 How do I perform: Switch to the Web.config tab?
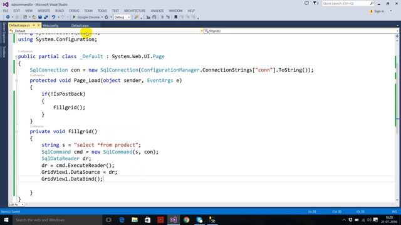(x=50, y=26)
